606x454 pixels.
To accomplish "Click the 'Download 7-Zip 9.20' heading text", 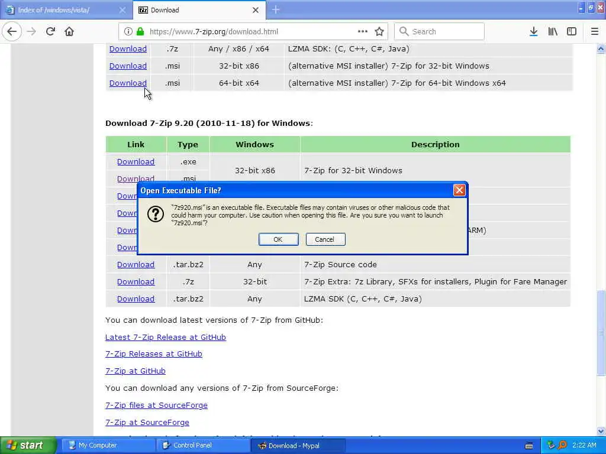I will coord(209,123).
